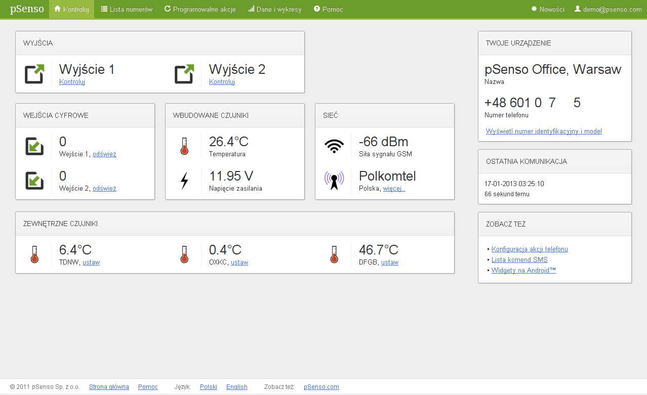This screenshot has width=647, height=395.
Task: Refresh Wejście 2 via odśwież link
Action: coord(104,189)
